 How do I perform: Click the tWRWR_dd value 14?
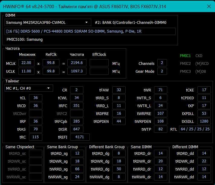click(x=204, y=177)
